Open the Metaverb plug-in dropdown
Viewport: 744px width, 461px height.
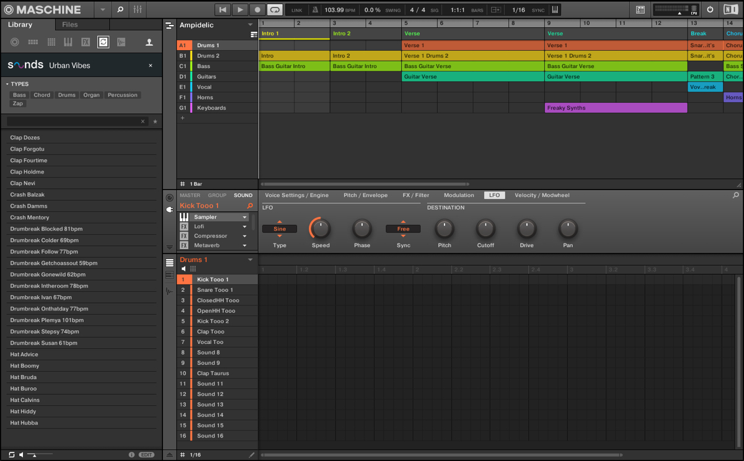point(245,245)
